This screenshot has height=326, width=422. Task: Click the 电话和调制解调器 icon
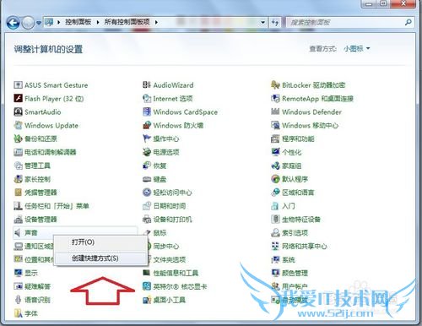tap(19, 152)
